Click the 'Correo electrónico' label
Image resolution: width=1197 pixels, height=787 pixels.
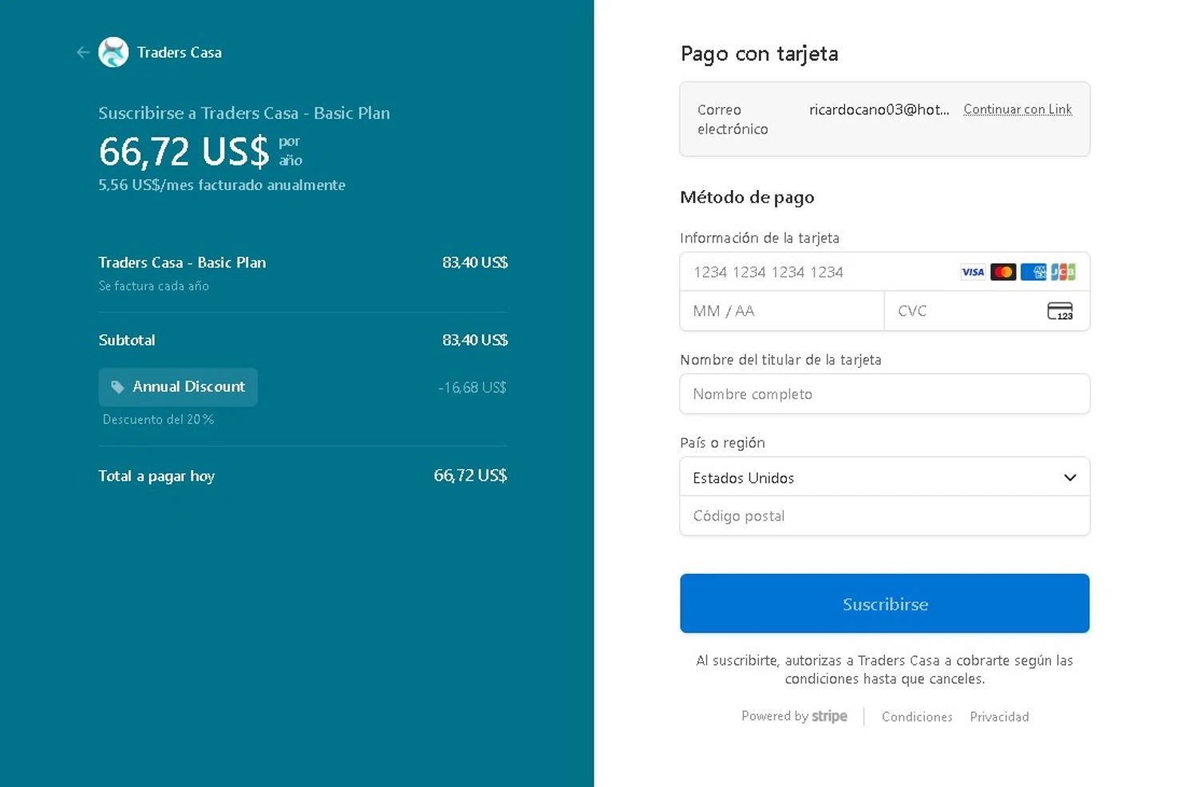coord(733,120)
